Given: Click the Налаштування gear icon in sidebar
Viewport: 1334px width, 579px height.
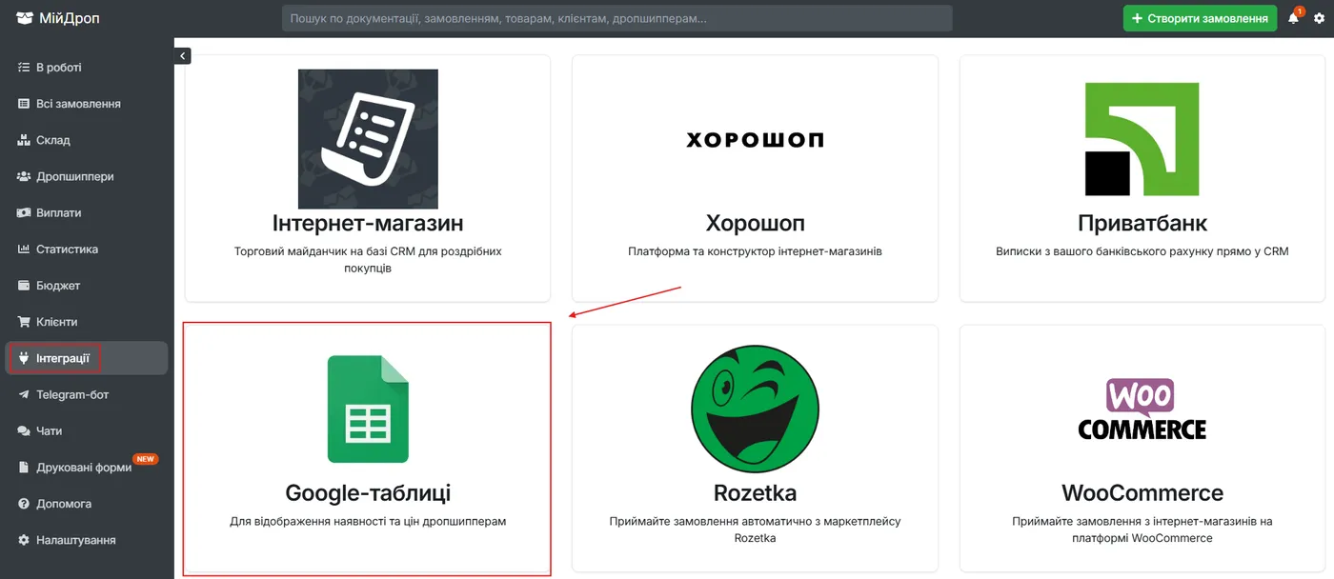Looking at the screenshot, I should (24, 540).
